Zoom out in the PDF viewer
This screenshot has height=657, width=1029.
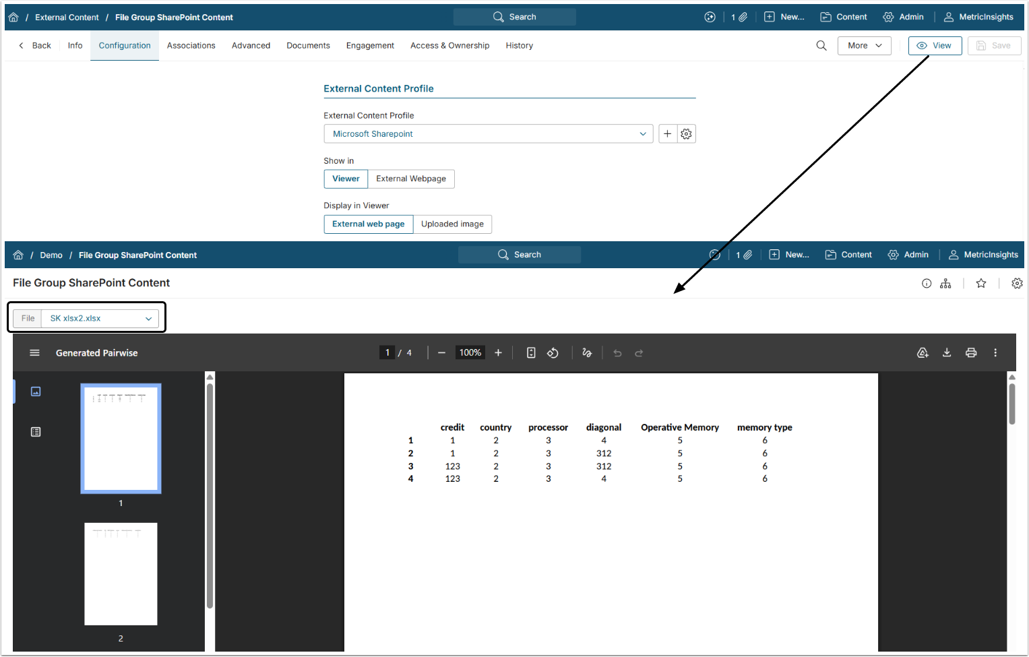441,353
